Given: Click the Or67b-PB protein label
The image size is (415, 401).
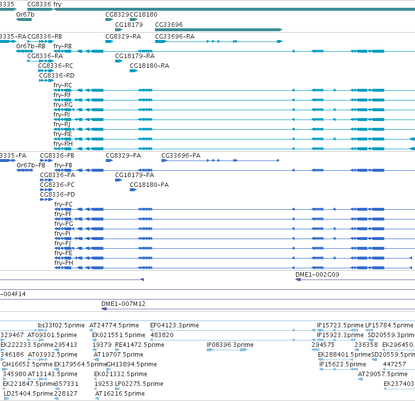Looking at the screenshot, I should coord(31,165).
